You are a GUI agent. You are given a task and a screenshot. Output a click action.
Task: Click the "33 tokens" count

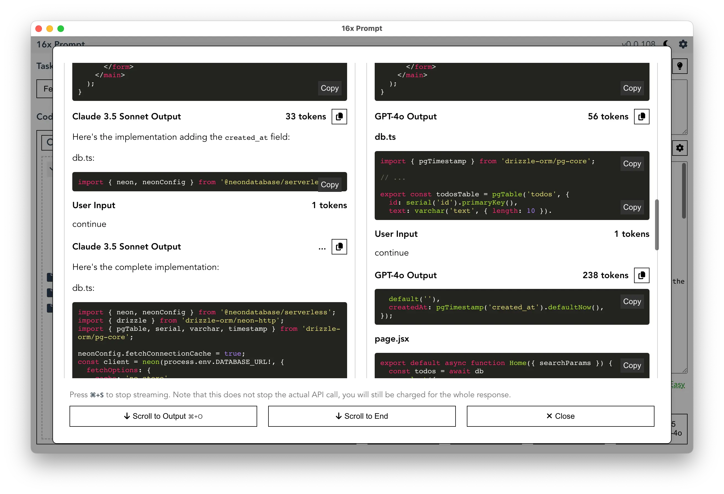306,116
